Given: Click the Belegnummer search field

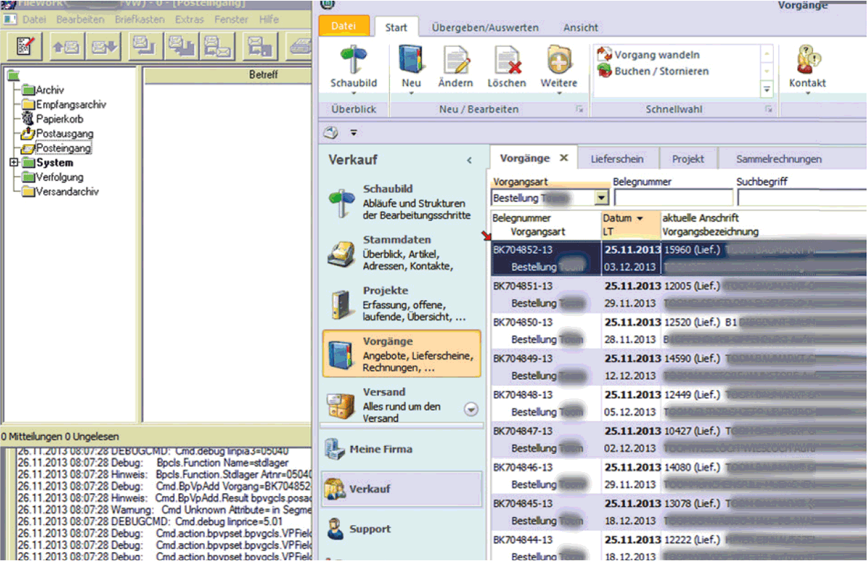Looking at the screenshot, I should 673,197.
